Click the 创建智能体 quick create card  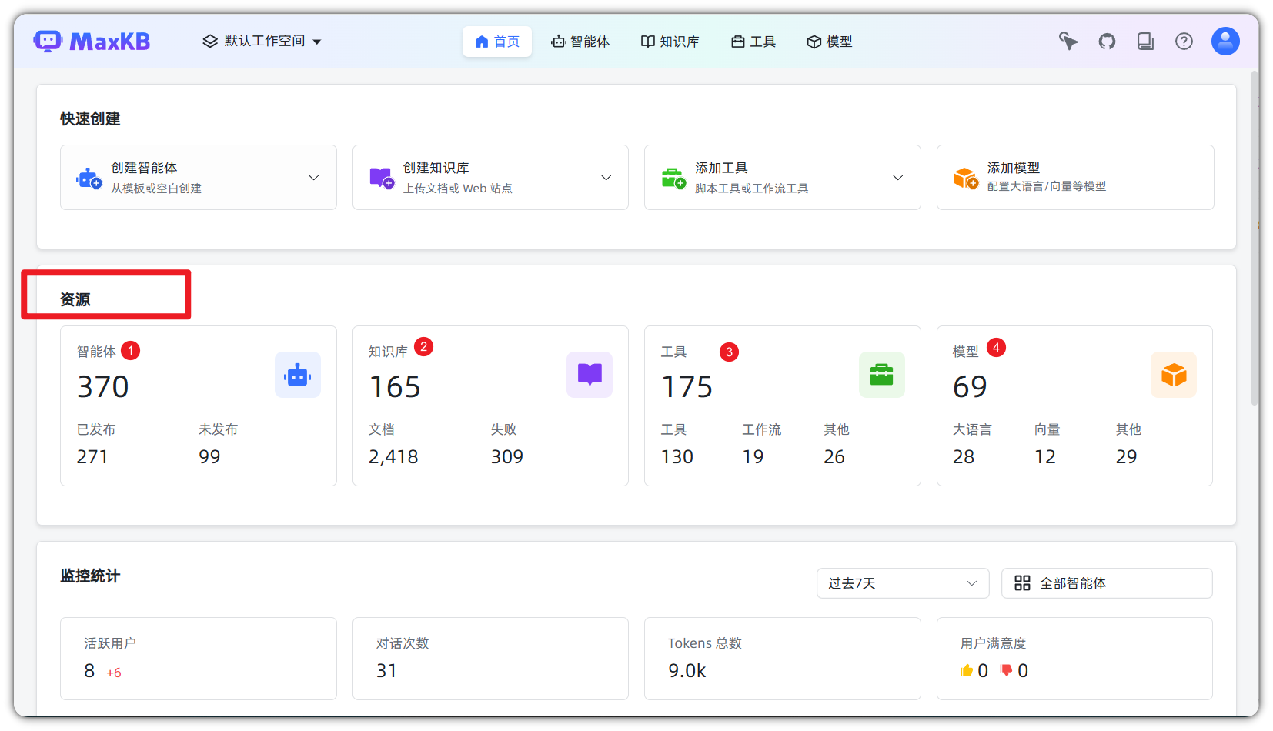[199, 177]
